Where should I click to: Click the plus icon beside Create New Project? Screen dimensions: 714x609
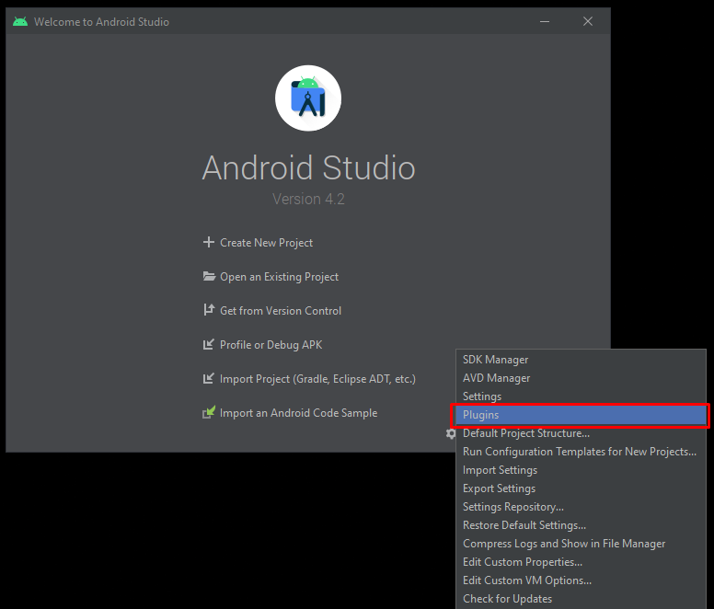click(209, 242)
